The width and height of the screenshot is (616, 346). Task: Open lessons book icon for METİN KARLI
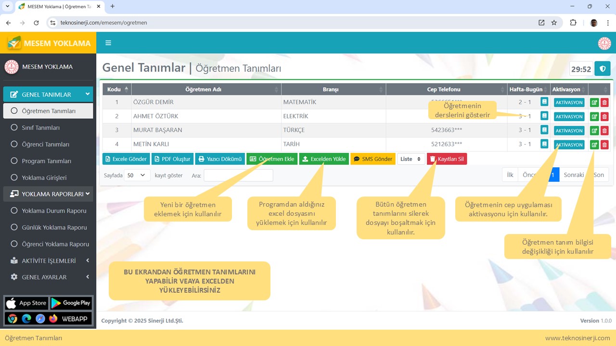point(544,144)
